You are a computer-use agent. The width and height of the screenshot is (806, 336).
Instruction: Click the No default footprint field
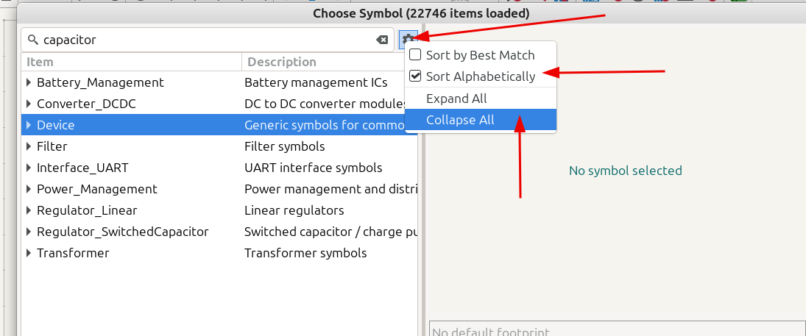618,329
